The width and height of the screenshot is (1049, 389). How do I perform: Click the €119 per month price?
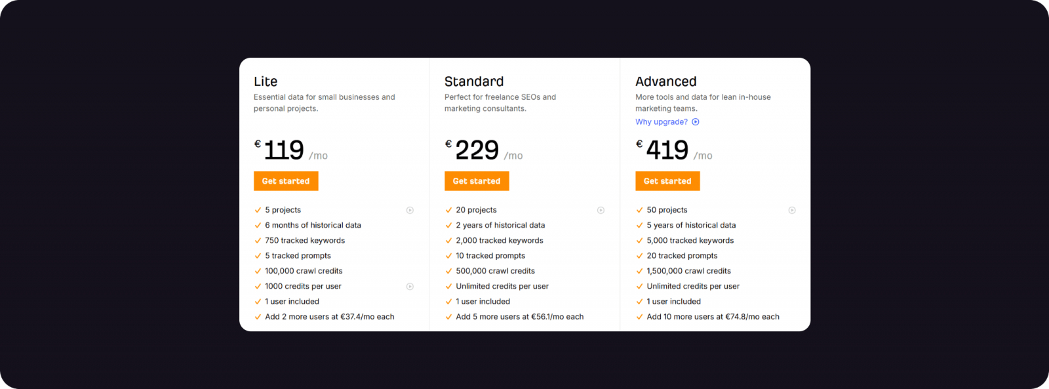(284, 150)
